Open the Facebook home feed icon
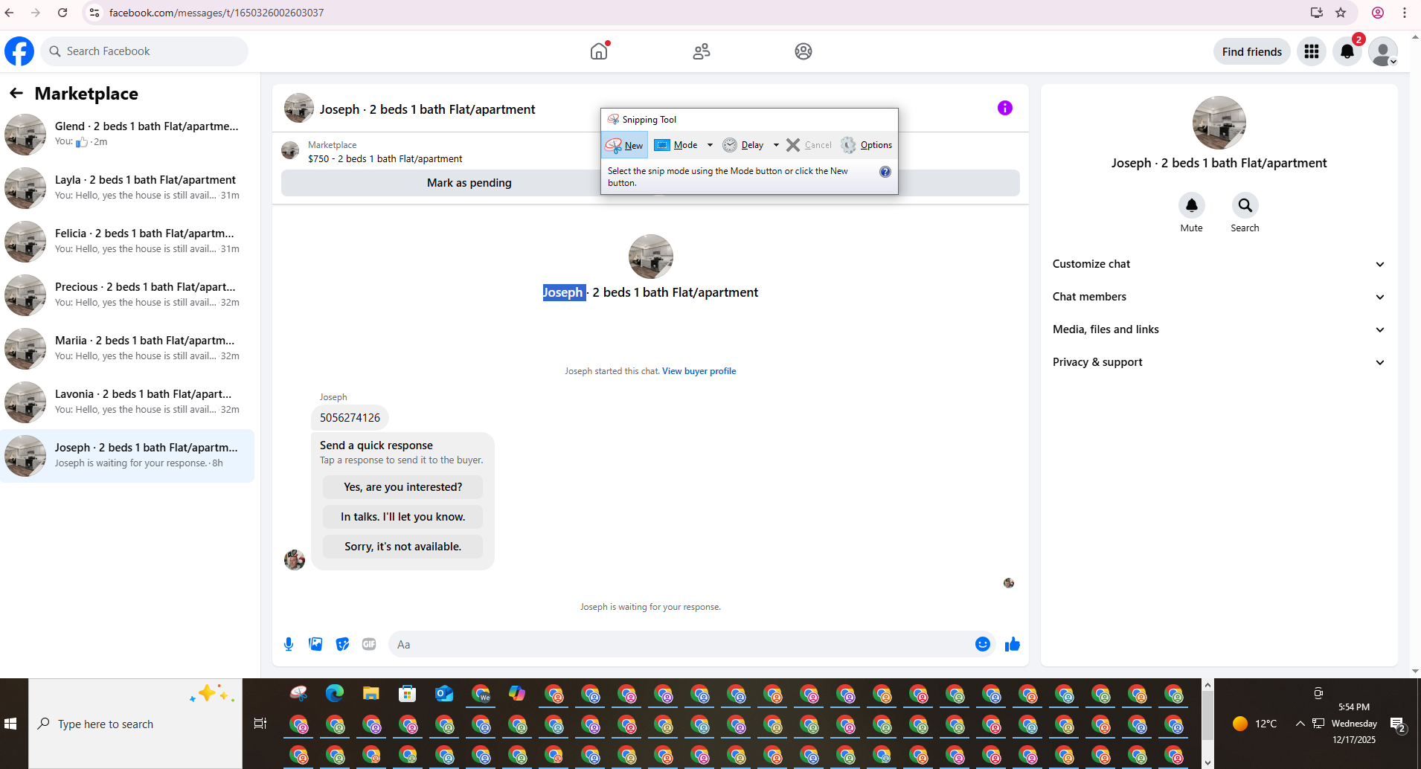 click(x=599, y=51)
